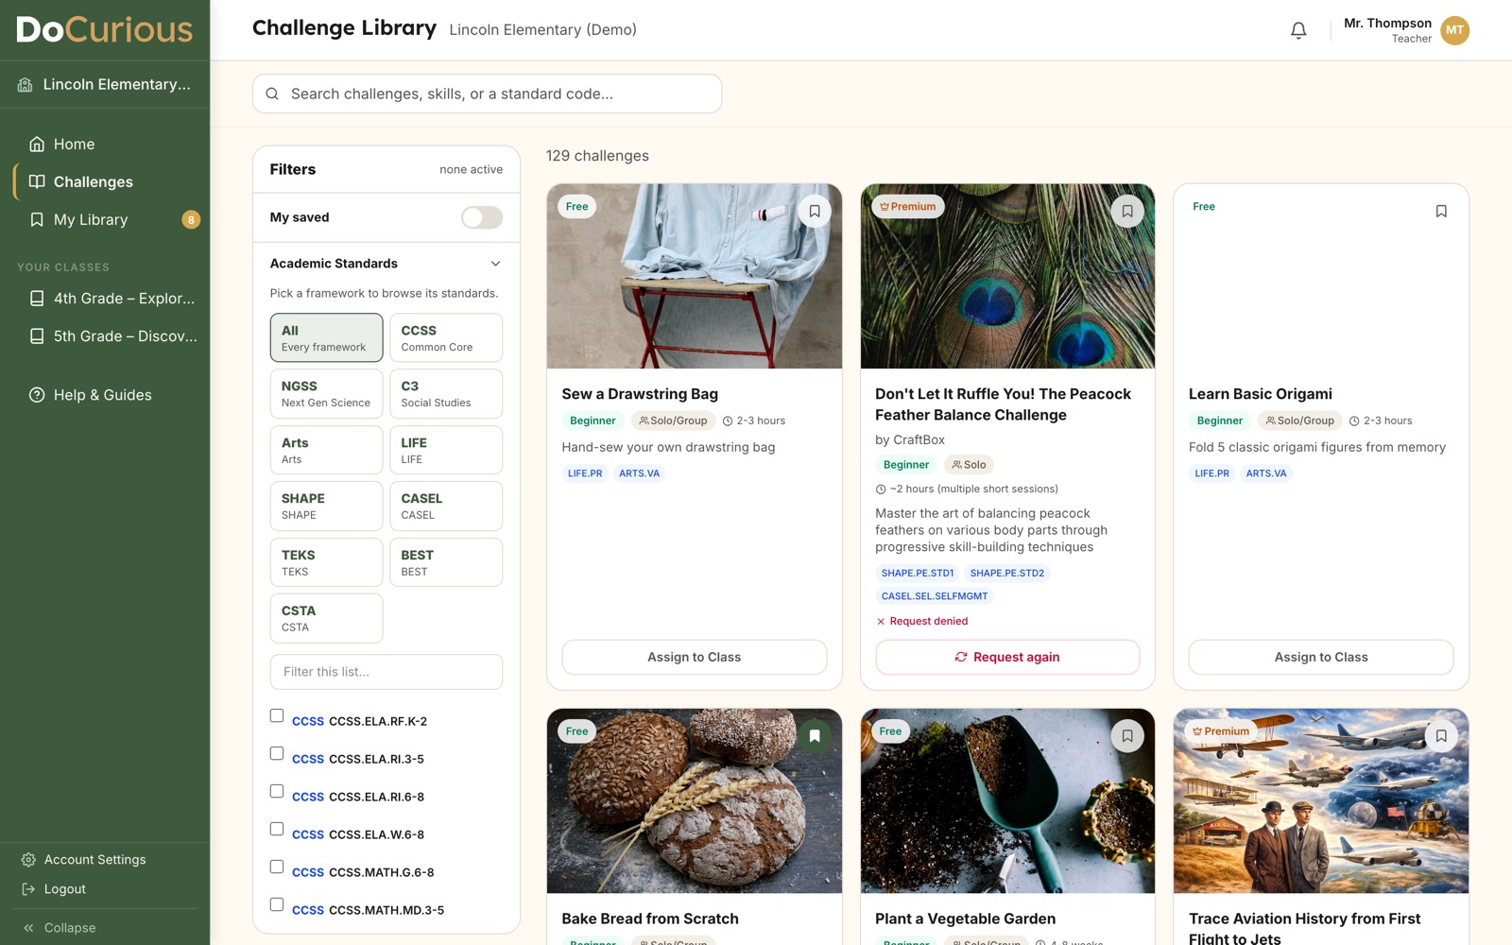Bookmark the Plant a Vegetable Garden card
The image size is (1512, 945).
coord(1127,735)
